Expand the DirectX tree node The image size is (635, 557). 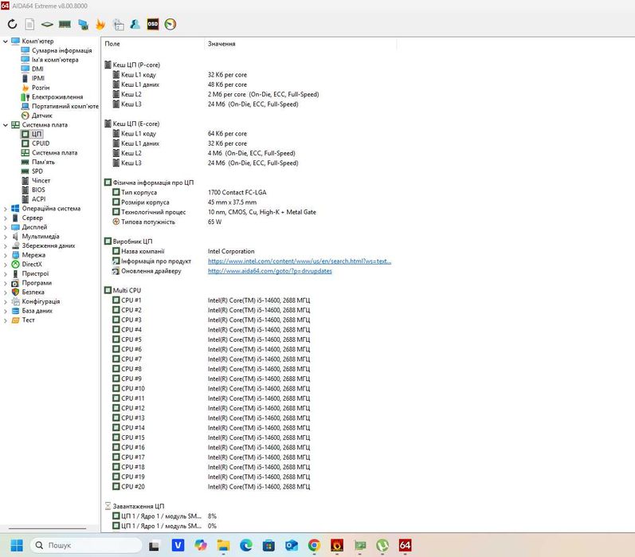pyautogui.click(x=6, y=265)
